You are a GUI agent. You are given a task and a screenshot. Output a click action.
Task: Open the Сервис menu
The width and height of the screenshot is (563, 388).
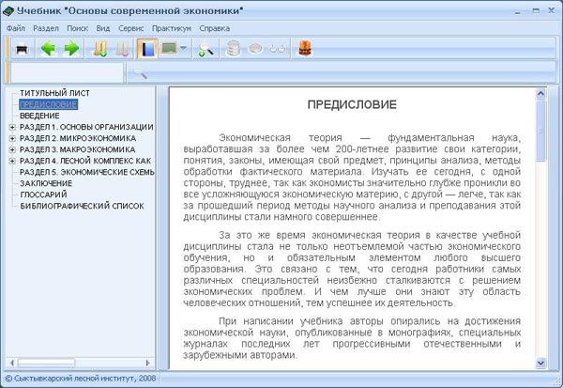coord(131,28)
